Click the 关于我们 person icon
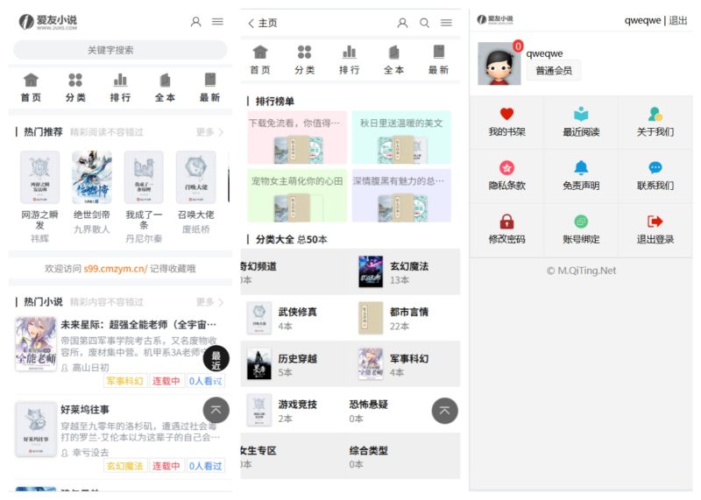The height and width of the screenshot is (500, 701). (x=655, y=115)
